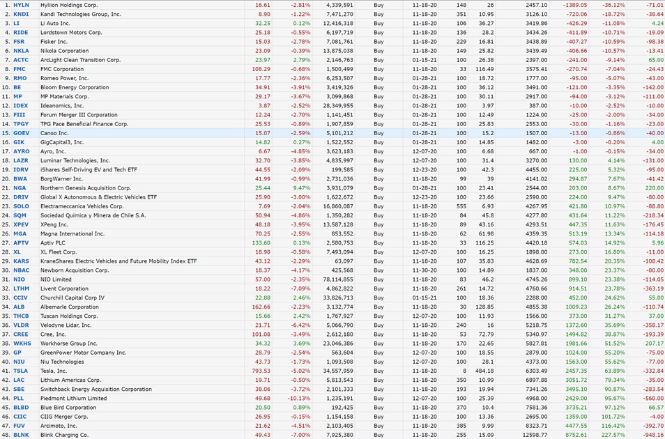Open the NKLA ticker link

(21, 50)
